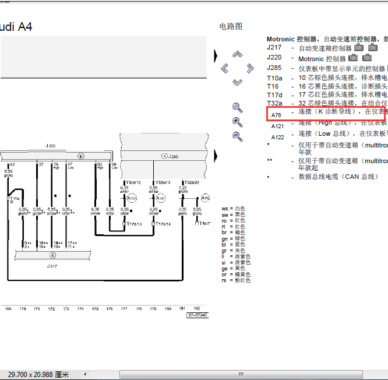Select the bl = 蓝色 color code
The width and height of the screenshot is (388, 380).
pos(233,245)
